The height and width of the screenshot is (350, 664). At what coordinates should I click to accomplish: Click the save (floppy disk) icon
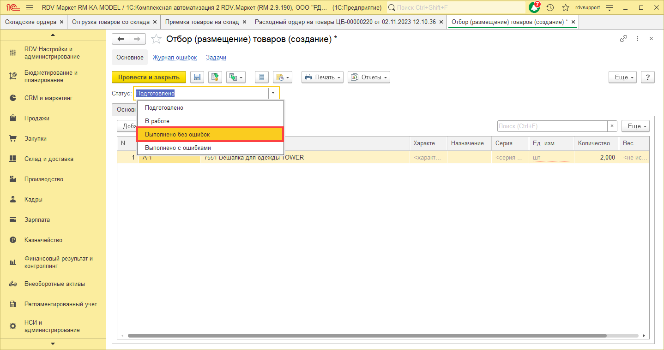click(x=198, y=77)
